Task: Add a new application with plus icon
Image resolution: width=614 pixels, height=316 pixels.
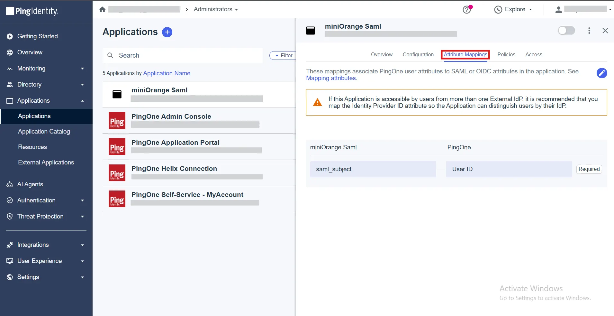Action: pos(167,32)
